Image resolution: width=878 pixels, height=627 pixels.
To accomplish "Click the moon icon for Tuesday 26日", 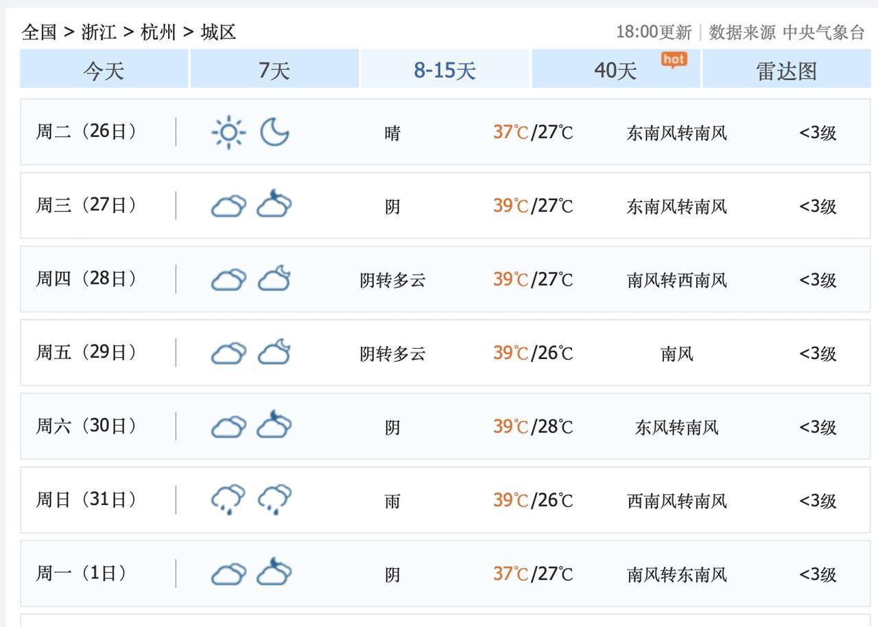I will coord(274,132).
